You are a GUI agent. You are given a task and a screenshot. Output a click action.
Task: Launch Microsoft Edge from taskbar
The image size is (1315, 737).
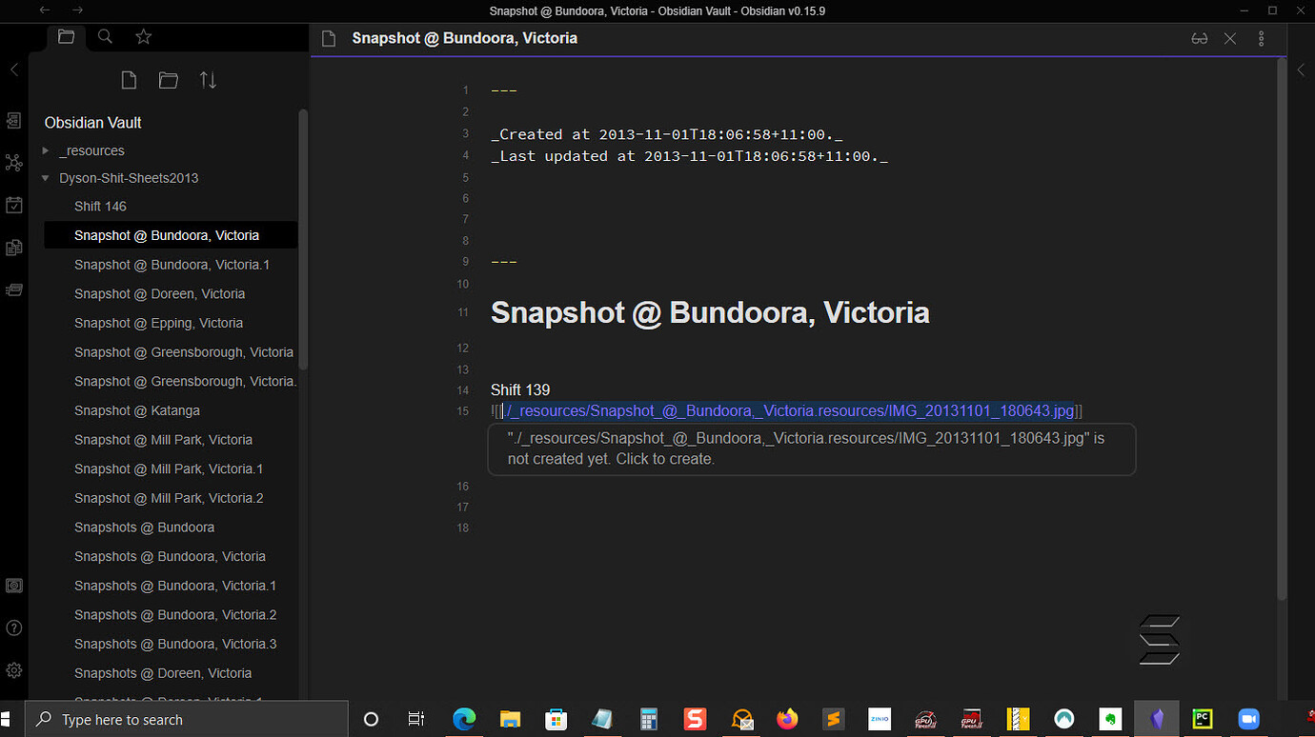pos(464,720)
